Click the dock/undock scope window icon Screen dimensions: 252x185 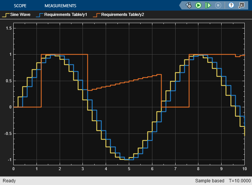(x=241, y=5)
